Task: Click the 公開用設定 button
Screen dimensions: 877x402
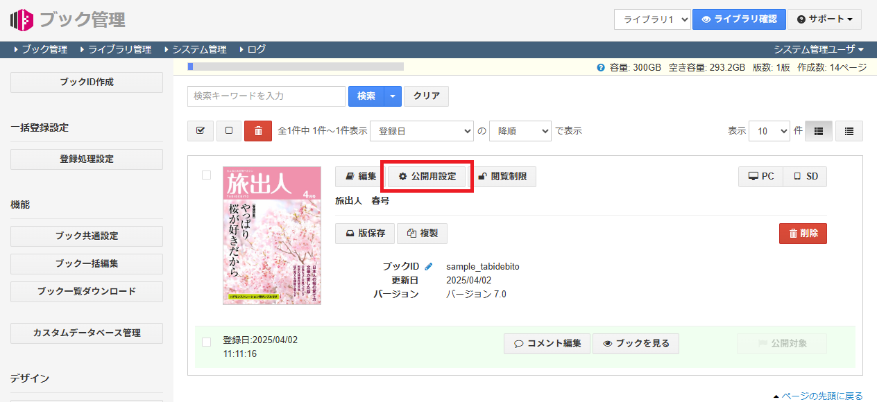Action: pyautogui.click(x=427, y=176)
